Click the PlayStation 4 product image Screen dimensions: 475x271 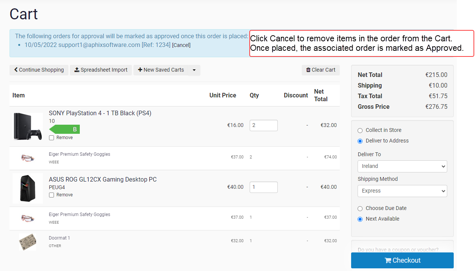pos(28,127)
